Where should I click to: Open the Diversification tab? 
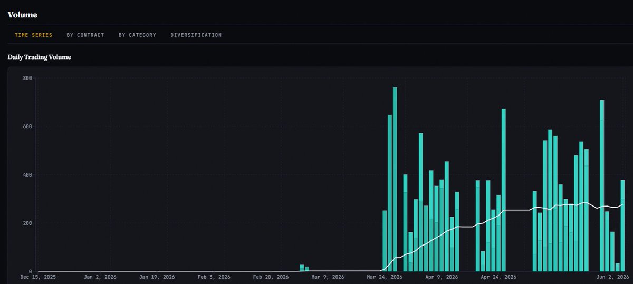tap(196, 35)
